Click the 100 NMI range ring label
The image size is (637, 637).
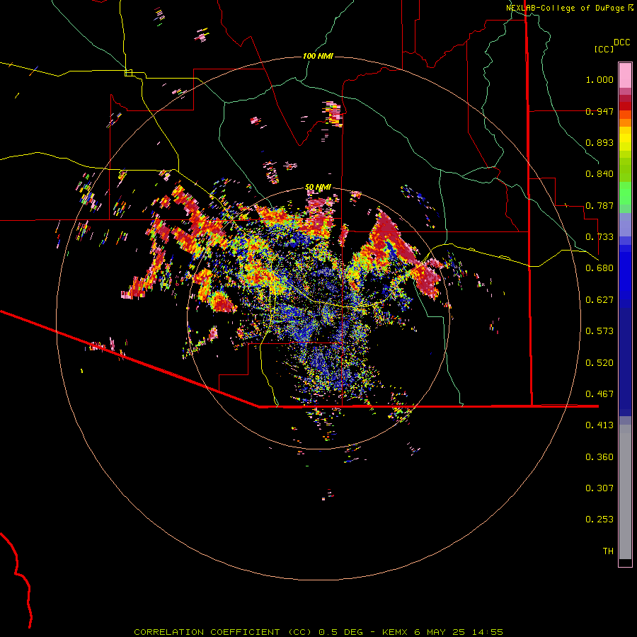pos(318,56)
